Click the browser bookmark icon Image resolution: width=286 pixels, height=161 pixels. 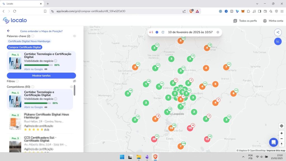(x=45, y=11)
